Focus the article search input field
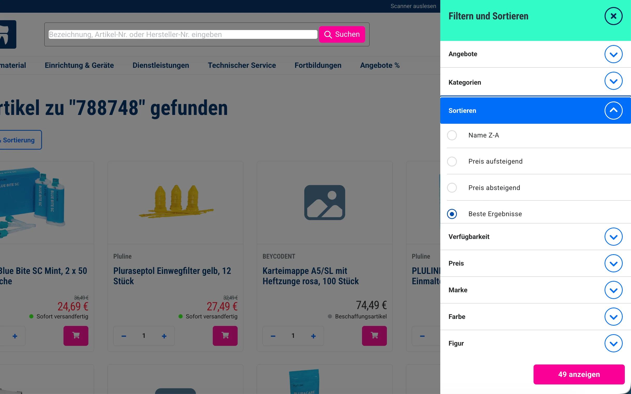The image size is (631, 394). 183,34
